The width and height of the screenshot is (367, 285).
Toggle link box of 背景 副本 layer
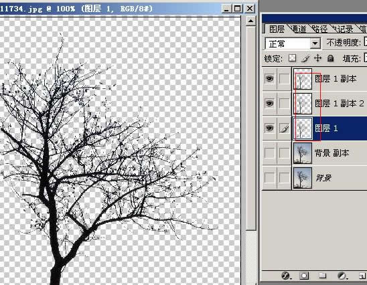point(284,153)
